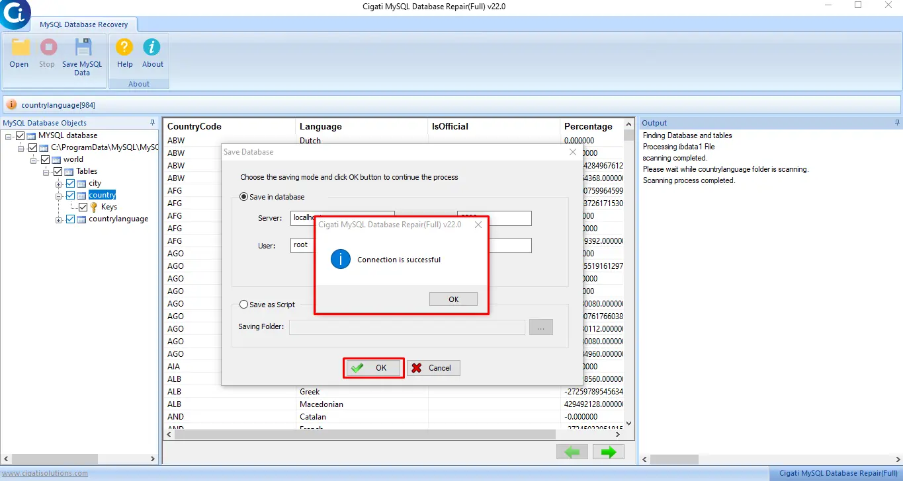Click the Processing ibdata1 File output line

click(679, 147)
